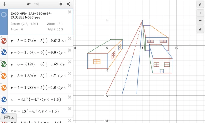The image size is (205, 123).
Task: Delete the y−5=1.89(x−5) expression
Action: point(70,73)
